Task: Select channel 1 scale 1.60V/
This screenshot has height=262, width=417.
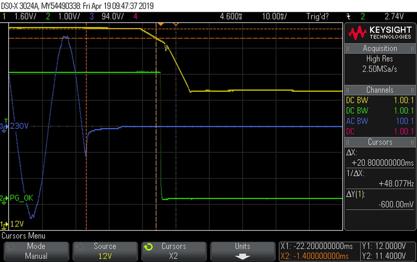Action: (25, 16)
